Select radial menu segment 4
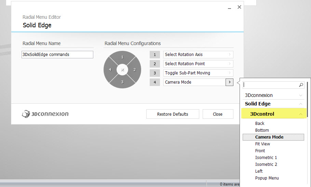Viewport: 311px width, 187px height. point(110,70)
